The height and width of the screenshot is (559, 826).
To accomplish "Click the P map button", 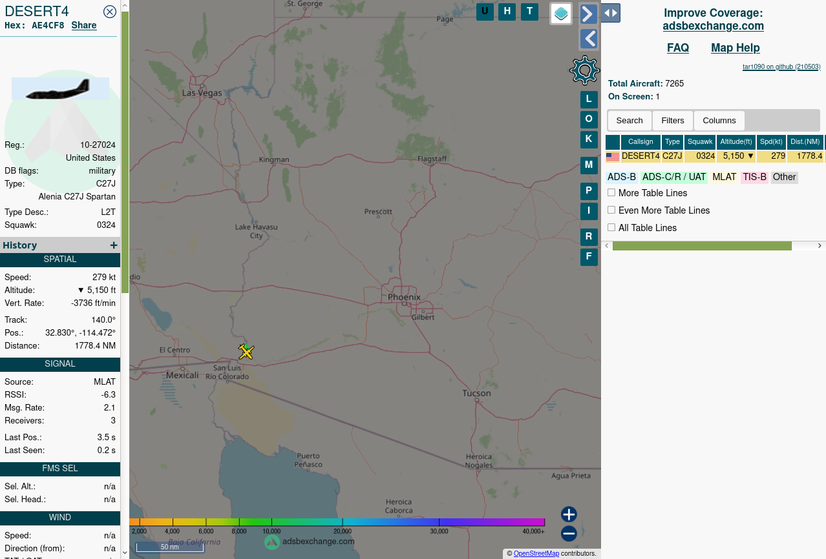I will [x=589, y=191].
